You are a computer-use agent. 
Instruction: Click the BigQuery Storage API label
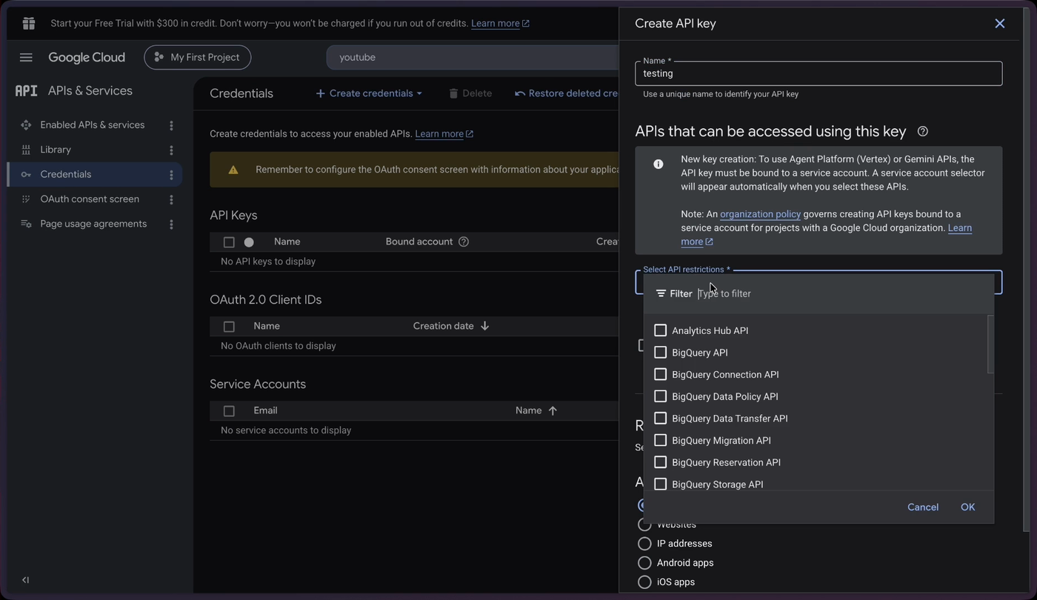pyautogui.click(x=717, y=484)
